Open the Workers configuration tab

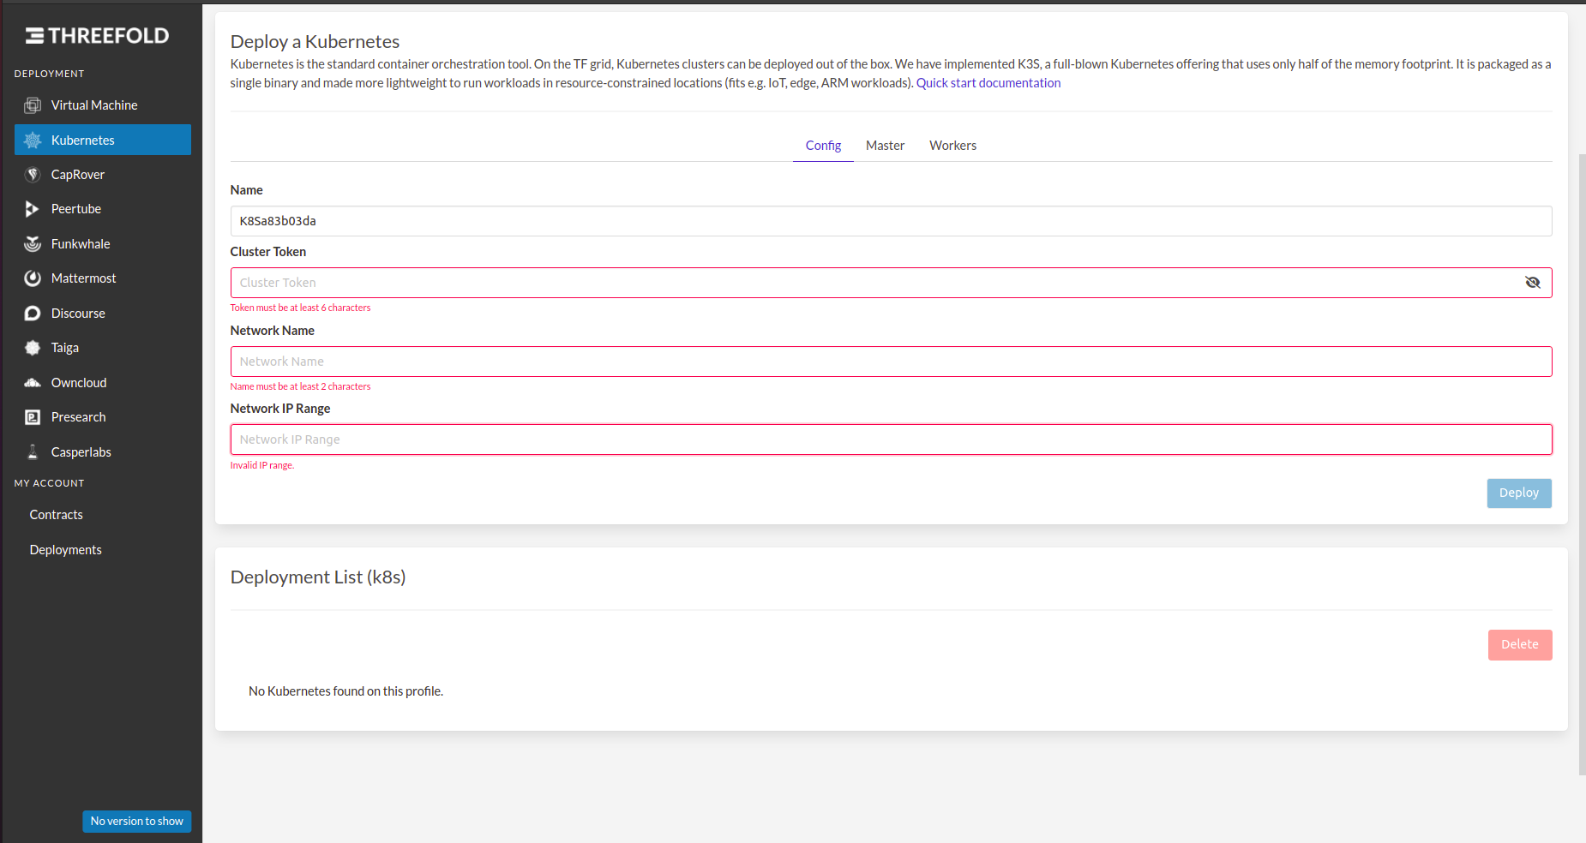tap(952, 145)
